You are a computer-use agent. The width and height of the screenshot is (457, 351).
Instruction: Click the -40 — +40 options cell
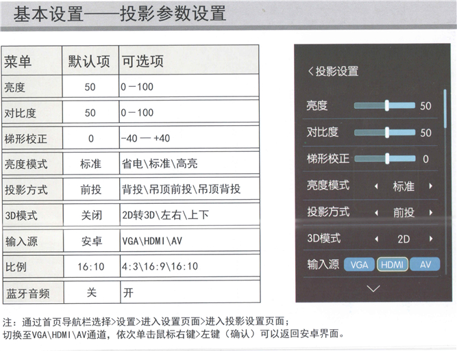tap(189, 138)
